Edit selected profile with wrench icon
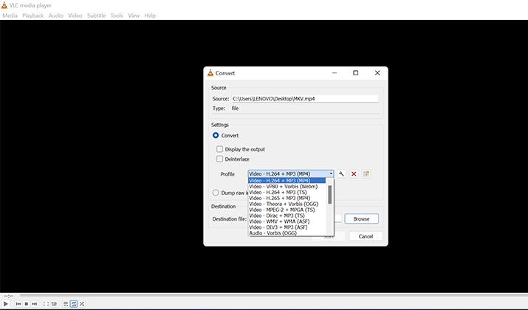 point(341,174)
